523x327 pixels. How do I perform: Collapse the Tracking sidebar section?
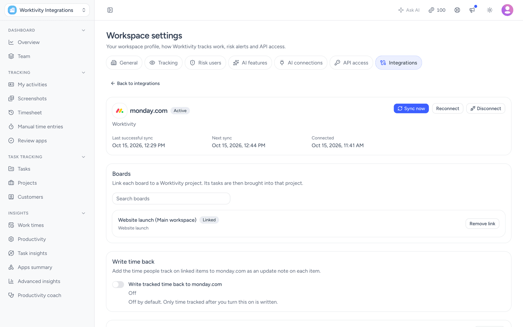click(83, 73)
